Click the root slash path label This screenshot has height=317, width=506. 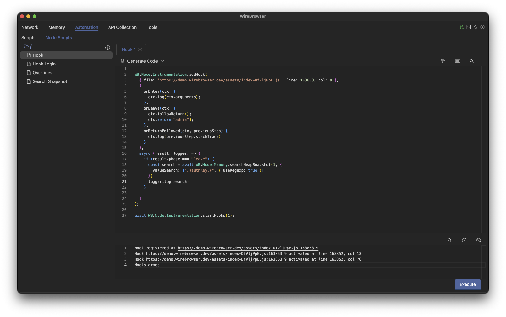[31, 46]
